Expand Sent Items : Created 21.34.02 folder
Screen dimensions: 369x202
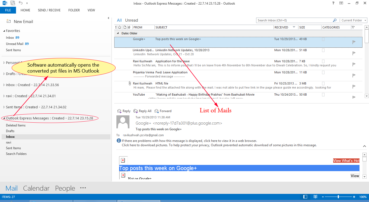click(x=4, y=107)
